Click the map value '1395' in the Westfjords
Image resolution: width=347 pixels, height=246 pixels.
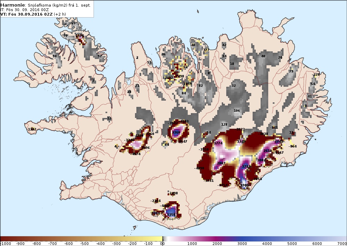80,35
